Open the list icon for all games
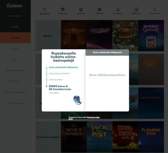 tap(136, 9)
